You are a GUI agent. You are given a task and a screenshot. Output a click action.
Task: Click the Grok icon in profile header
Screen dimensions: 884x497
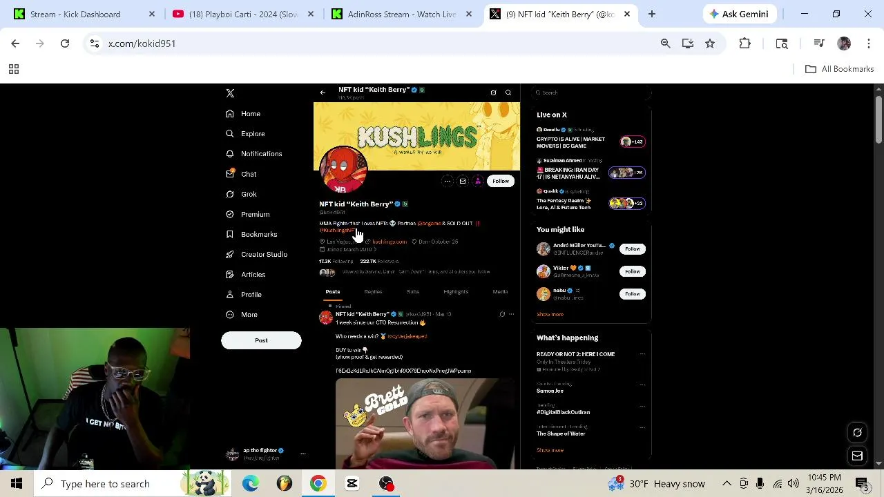click(493, 92)
